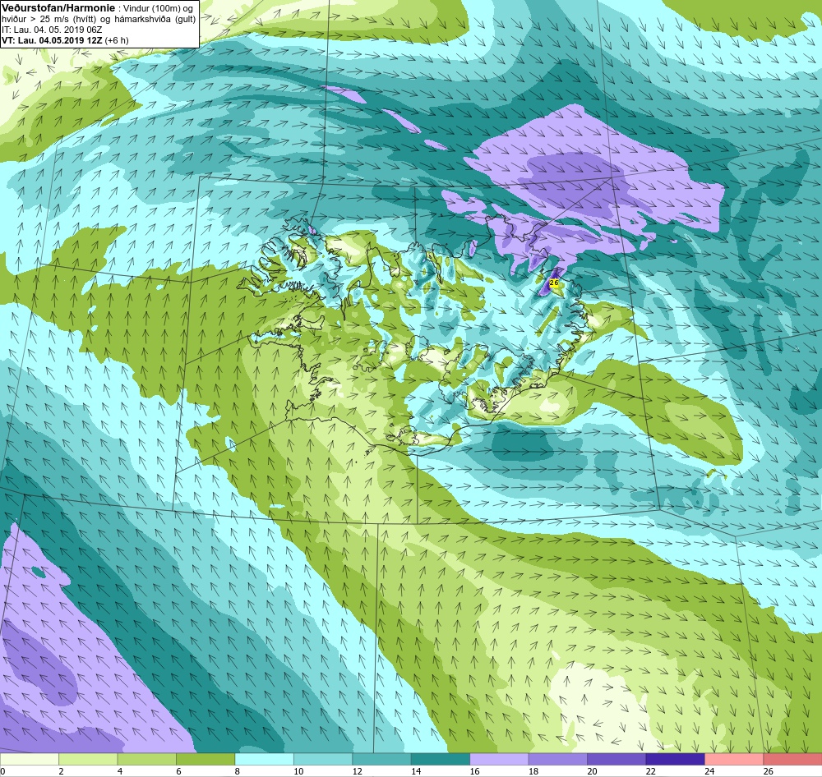
Task: Select the salmon red above-26 m/s legend swatch
Action: tap(792, 759)
